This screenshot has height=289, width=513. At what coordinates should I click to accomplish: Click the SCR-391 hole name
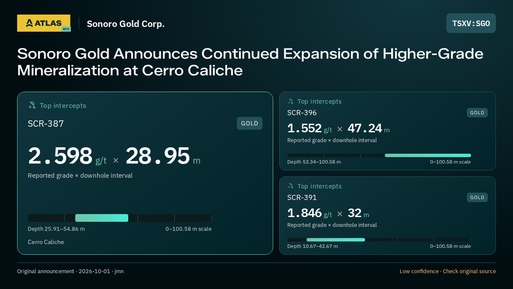coord(302,197)
